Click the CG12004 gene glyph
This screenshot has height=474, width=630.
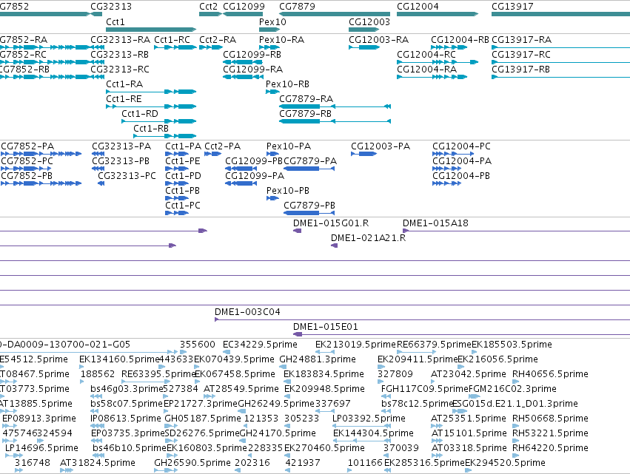[x=438, y=14]
